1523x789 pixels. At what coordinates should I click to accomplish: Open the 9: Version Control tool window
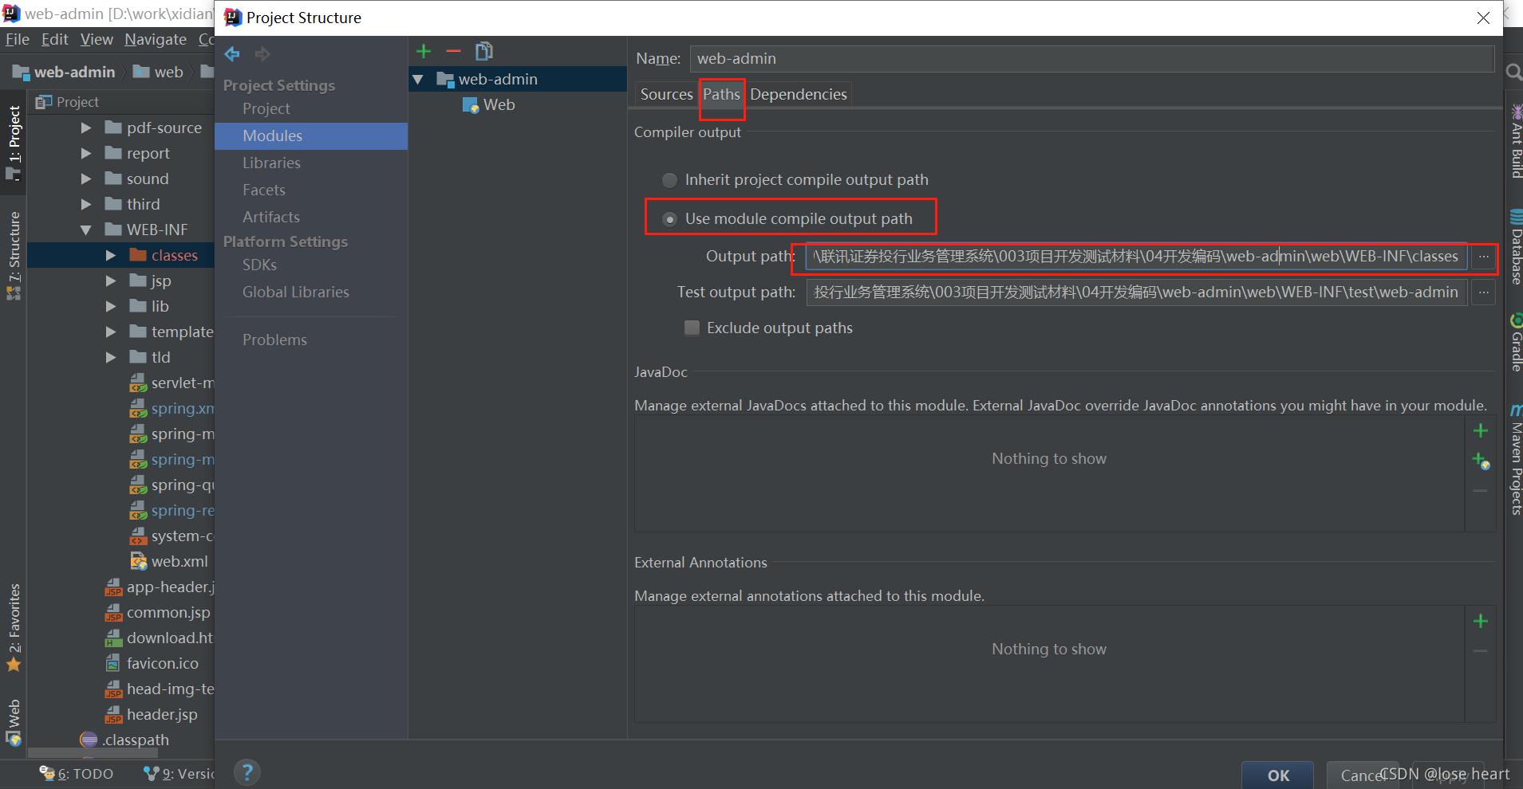click(179, 773)
